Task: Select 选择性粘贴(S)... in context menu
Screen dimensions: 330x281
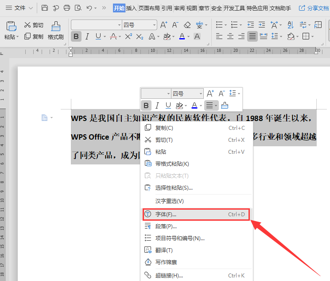Action: coord(196,187)
